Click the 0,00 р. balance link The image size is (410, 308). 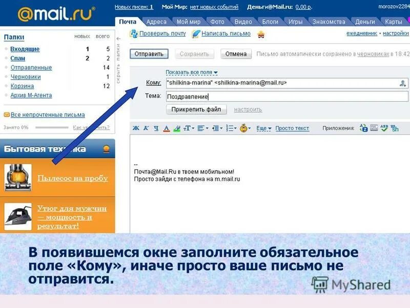click(x=303, y=7)
